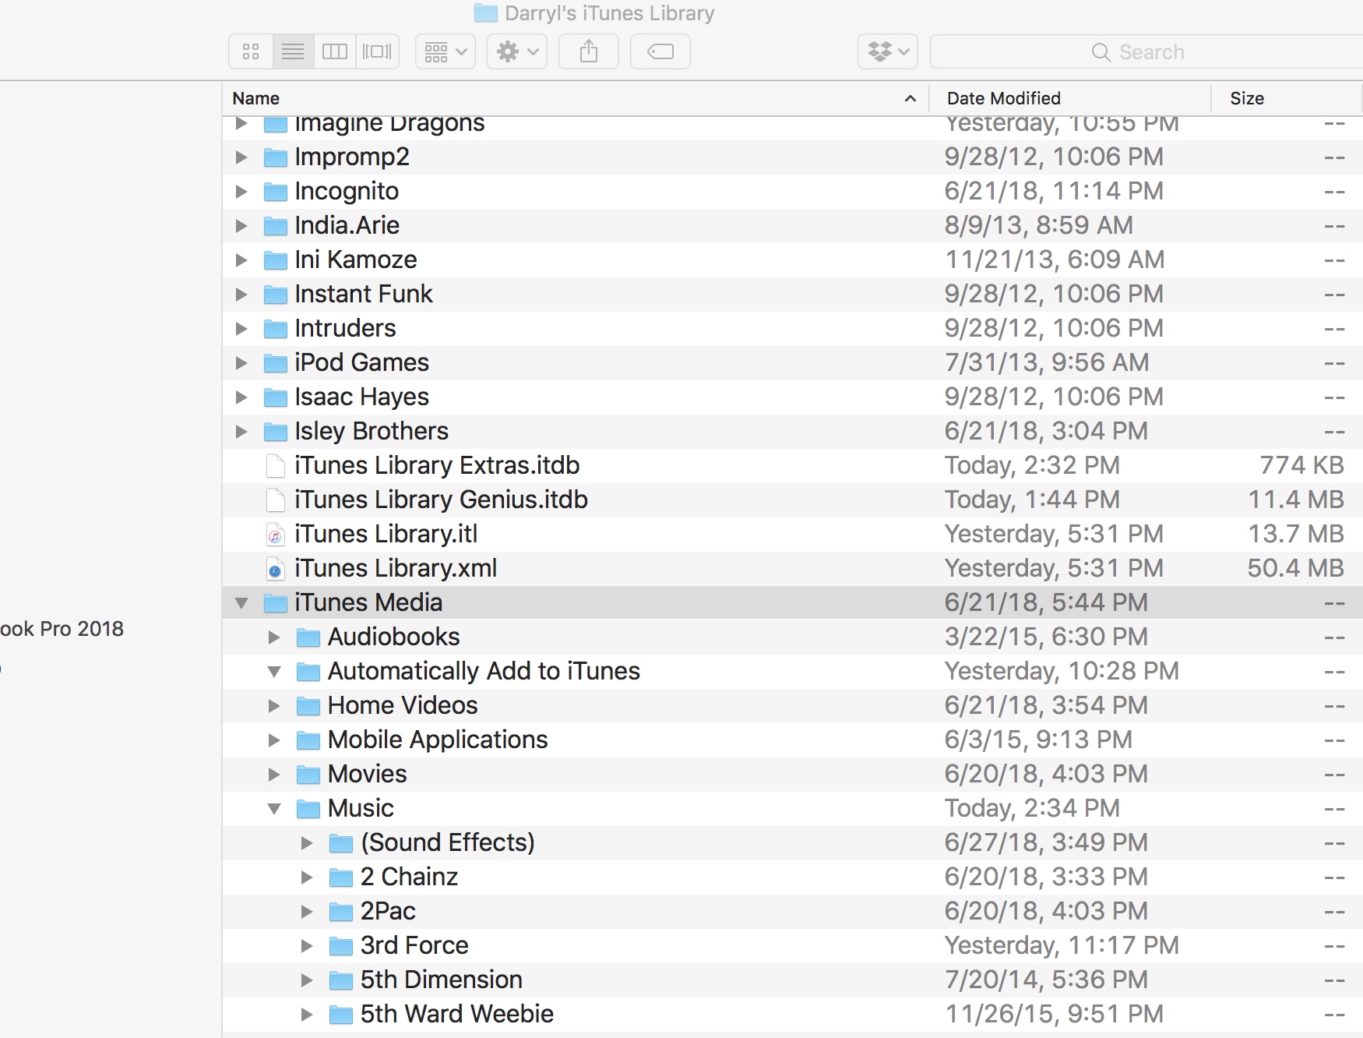Open the item arrangement dropdown
This screenshot has width=1363, height=1038.
coord(446,51)
